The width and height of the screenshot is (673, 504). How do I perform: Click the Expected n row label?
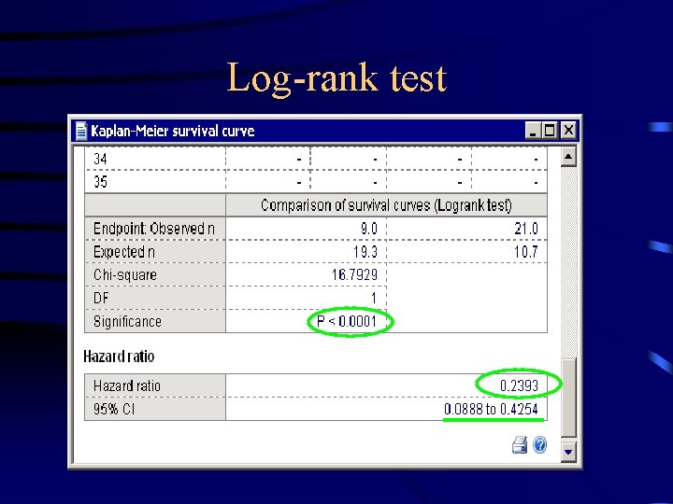point(124,252)
